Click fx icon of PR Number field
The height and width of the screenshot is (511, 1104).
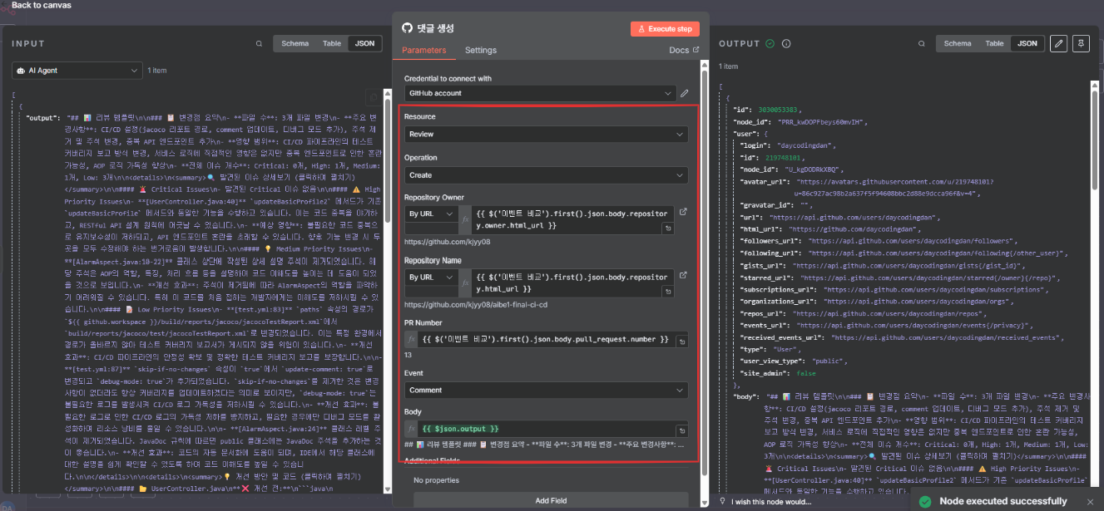point(411,339)
